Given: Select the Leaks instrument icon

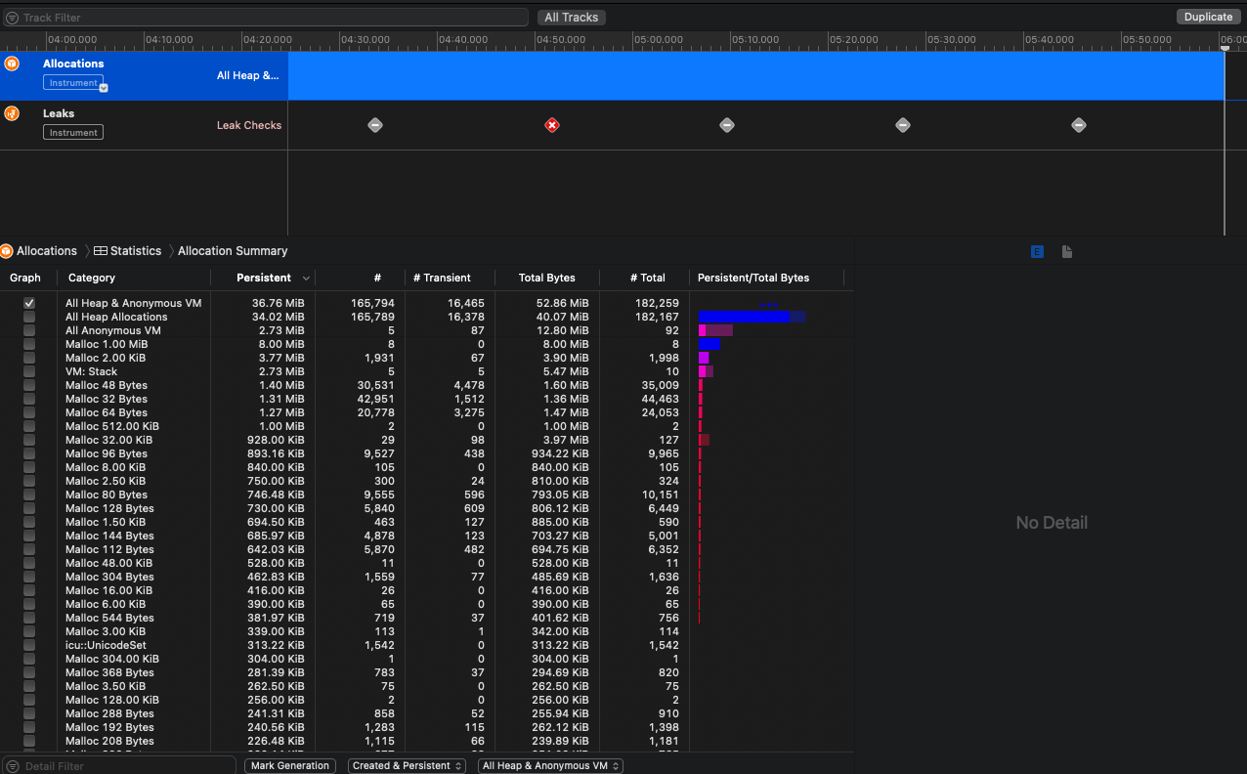Looking at the screenshot, I should pyautogui.click(x=12, y=112).
